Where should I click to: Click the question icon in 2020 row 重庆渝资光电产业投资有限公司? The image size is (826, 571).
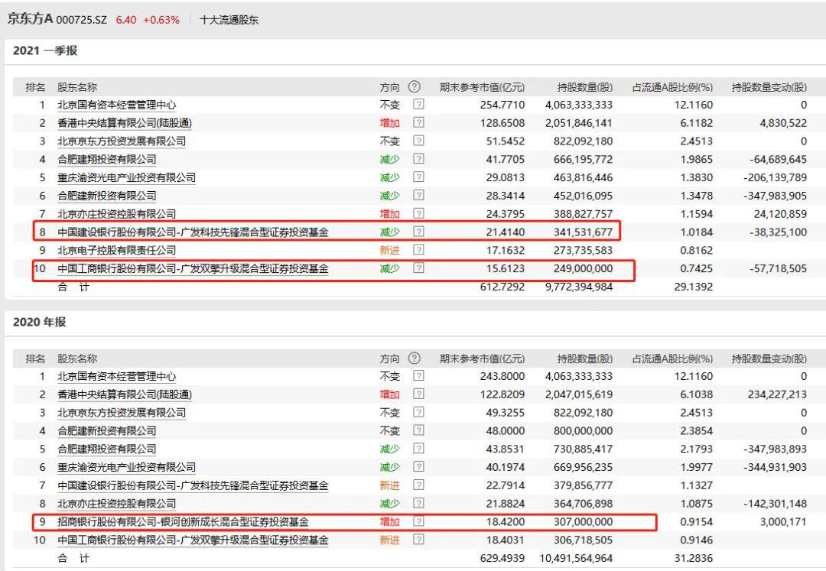419,467
